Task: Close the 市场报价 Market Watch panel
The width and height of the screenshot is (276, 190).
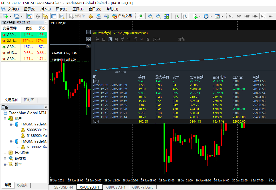Action: 46,22
